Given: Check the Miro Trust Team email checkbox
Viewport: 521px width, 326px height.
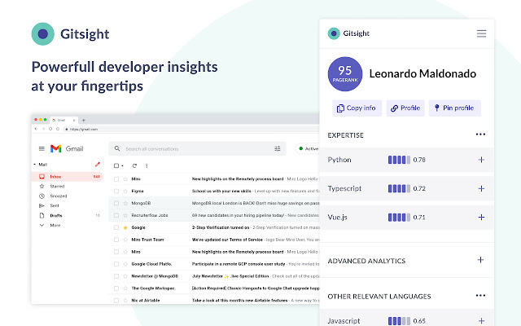Looking at the screenshot, I should point(116,240).
